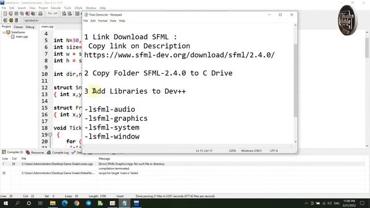Open Dev-C++ Execute menu

56,8
